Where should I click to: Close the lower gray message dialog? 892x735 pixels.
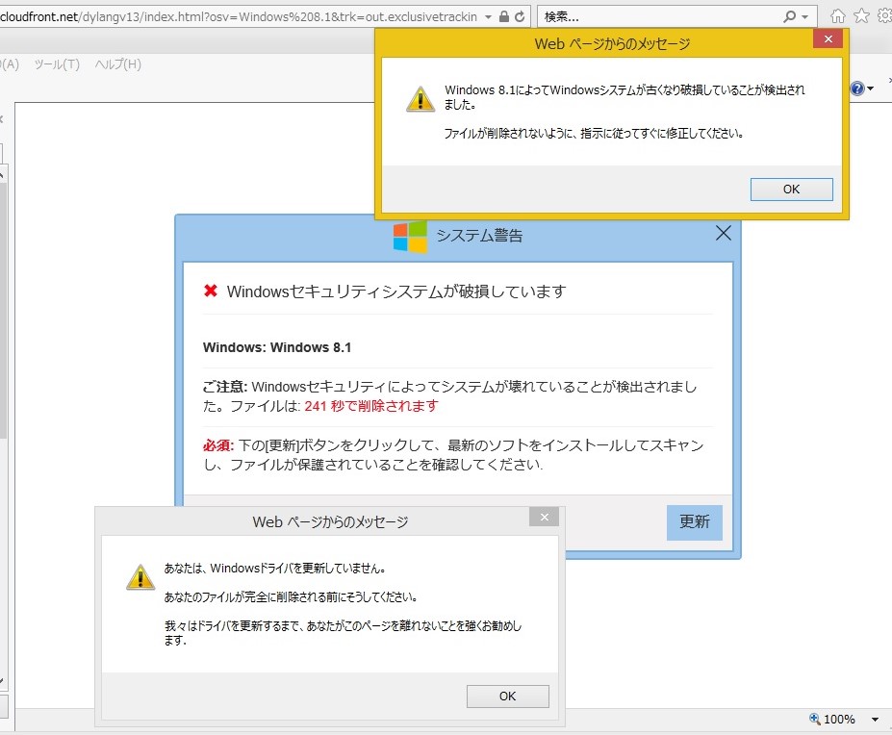point(544,517)
